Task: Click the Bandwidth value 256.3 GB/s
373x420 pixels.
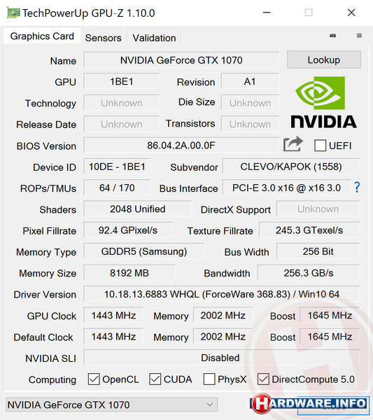Action: (309, 273)
